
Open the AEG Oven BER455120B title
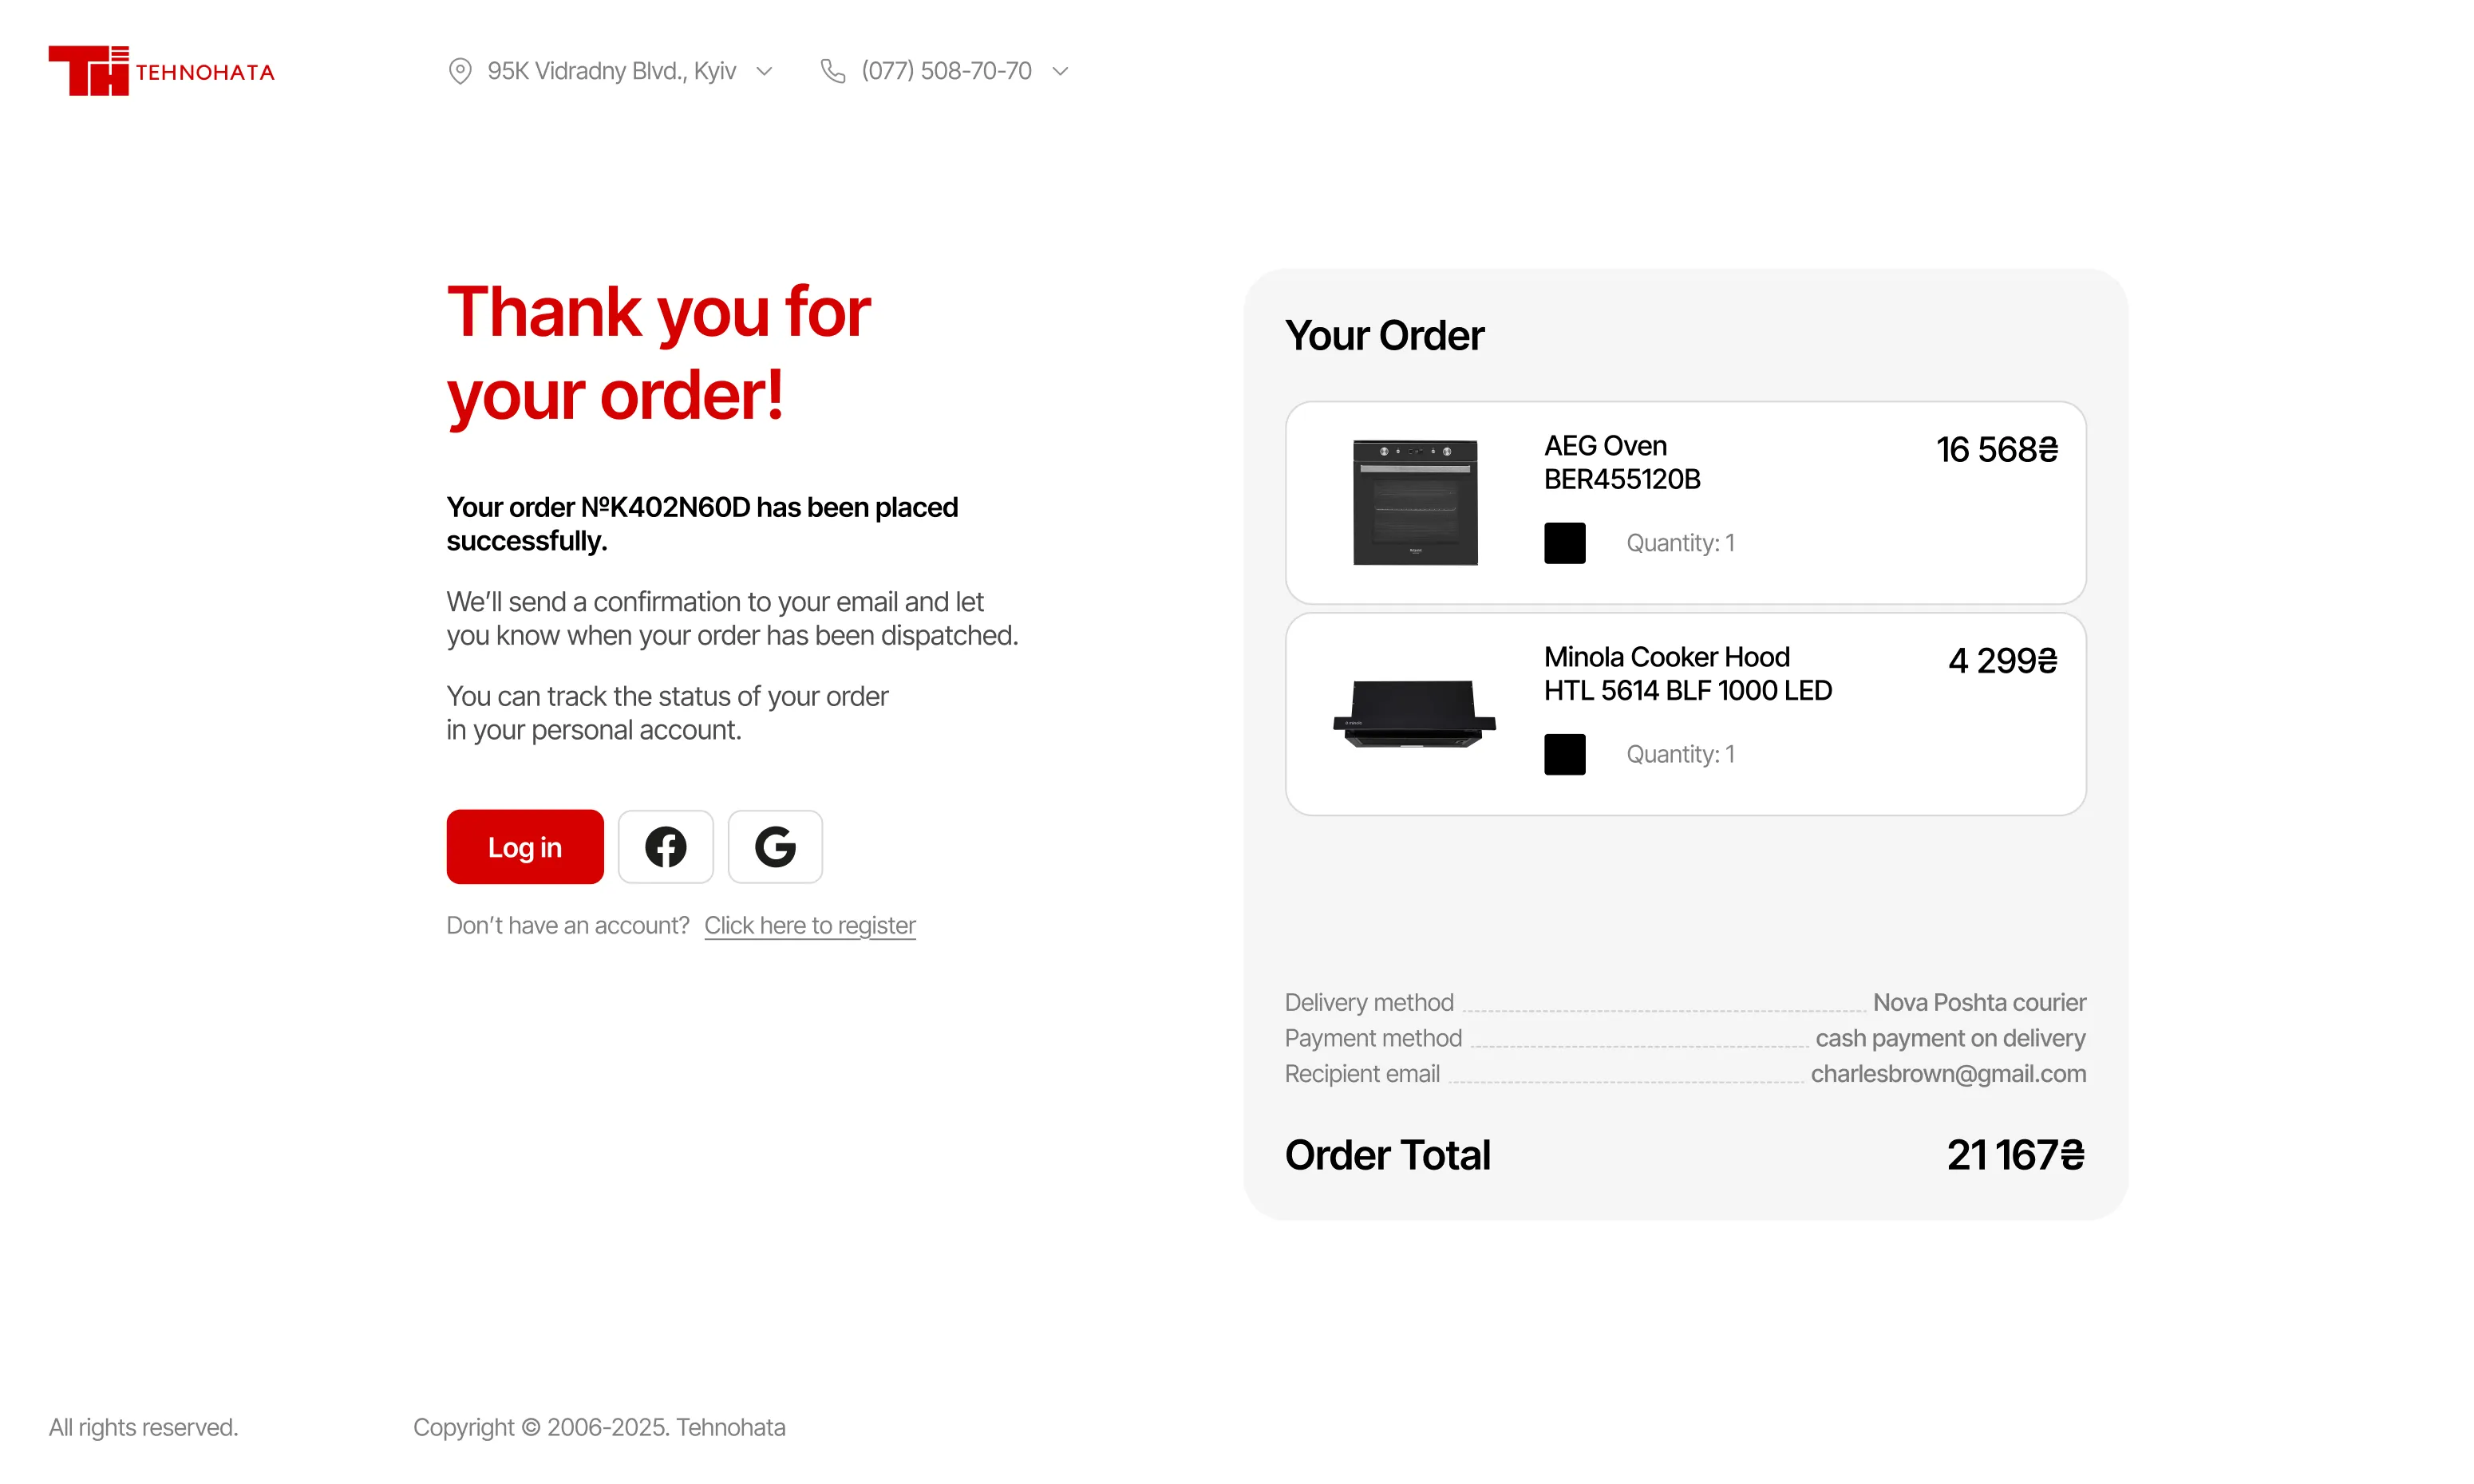point(1621,462)
